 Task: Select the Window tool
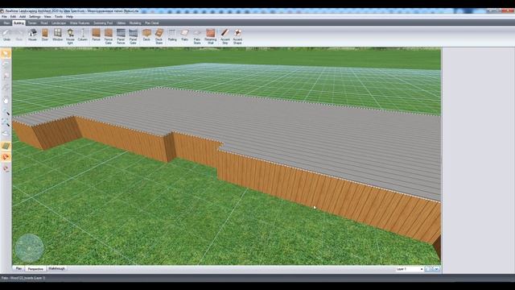click(x=57, y=35)
